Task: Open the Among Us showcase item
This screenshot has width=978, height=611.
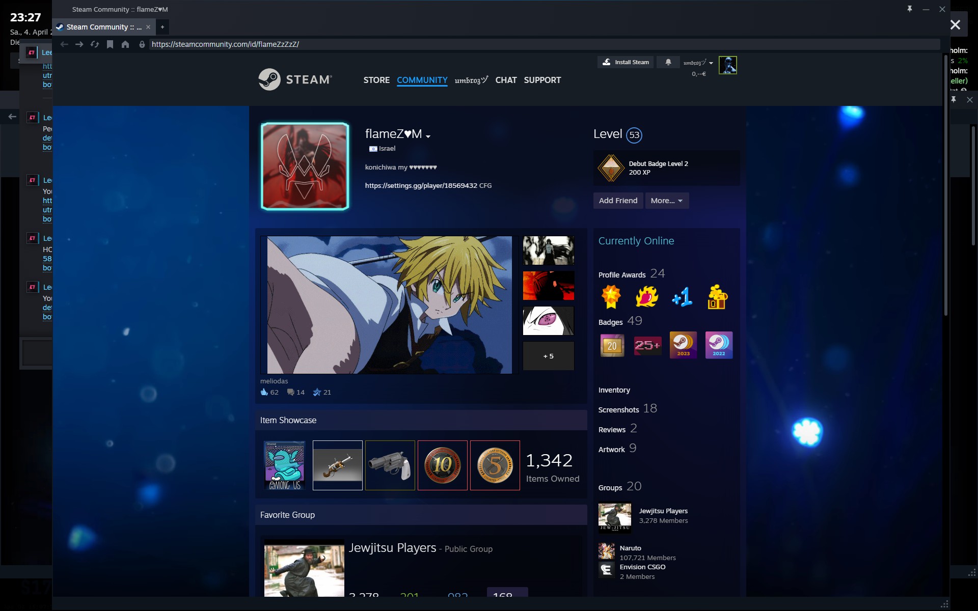Action: (285, 465)
